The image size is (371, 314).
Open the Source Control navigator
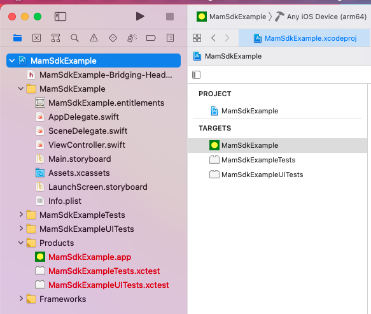pos(37,38)
